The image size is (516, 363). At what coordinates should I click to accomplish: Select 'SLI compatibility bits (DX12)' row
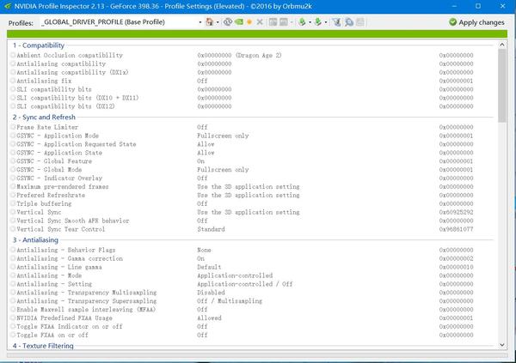[x=252, y=106]
